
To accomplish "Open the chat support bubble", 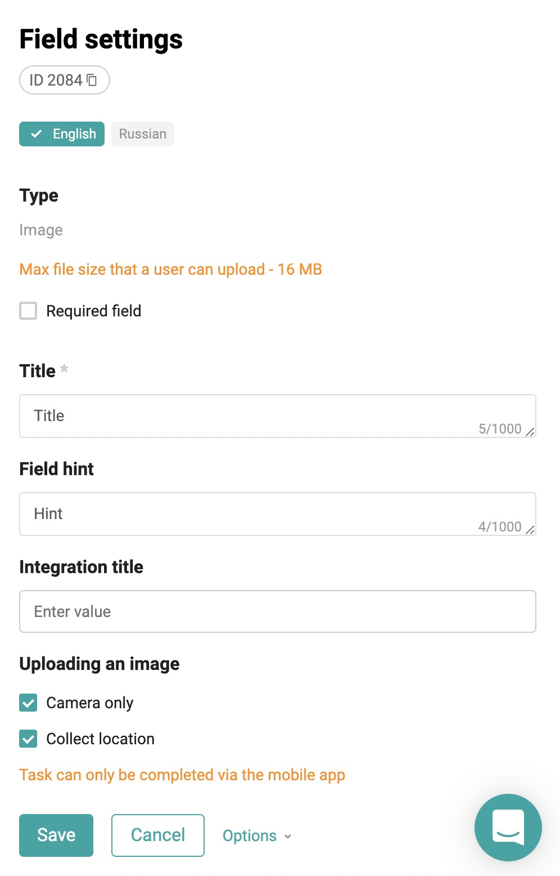I will pos(508,827).
